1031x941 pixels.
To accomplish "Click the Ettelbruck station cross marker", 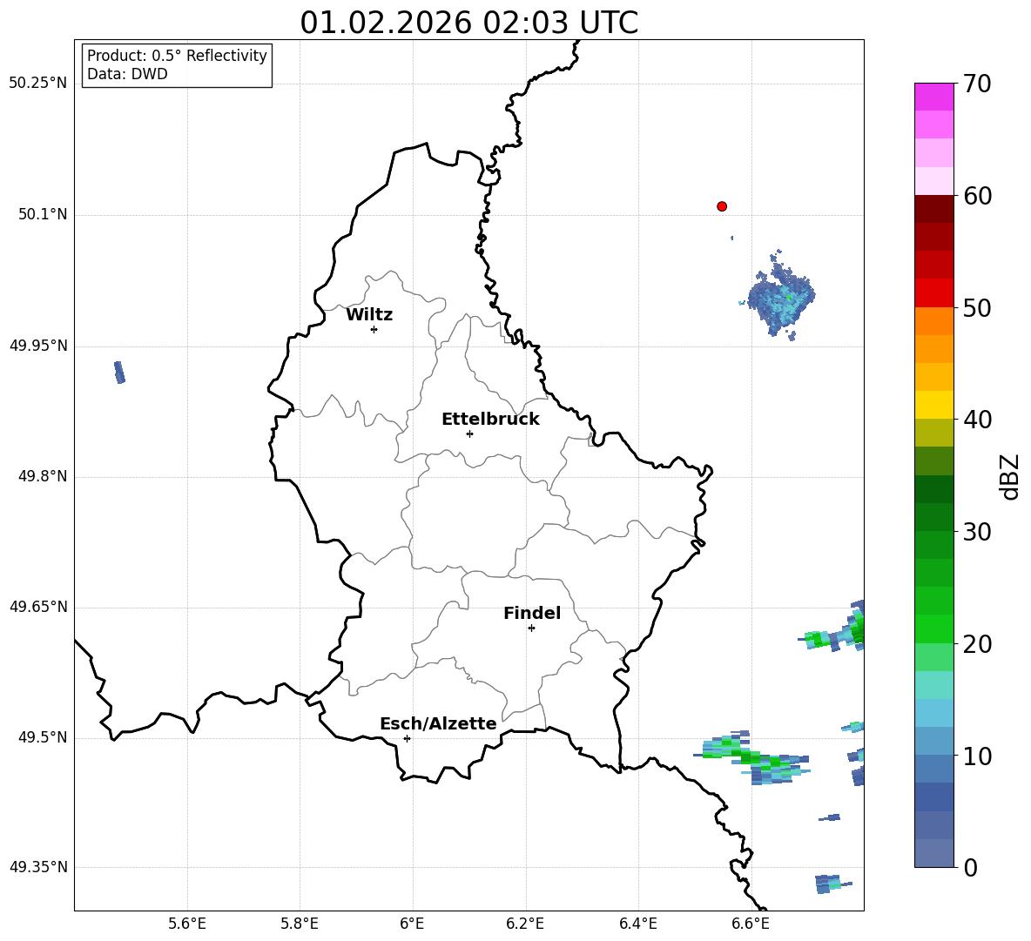I will tap(469, 434).
